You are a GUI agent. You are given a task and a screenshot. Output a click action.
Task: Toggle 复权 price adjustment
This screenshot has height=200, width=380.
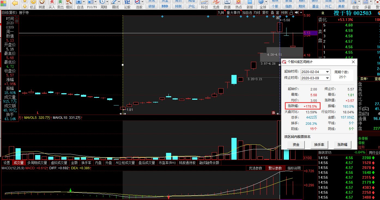(265, 13)
